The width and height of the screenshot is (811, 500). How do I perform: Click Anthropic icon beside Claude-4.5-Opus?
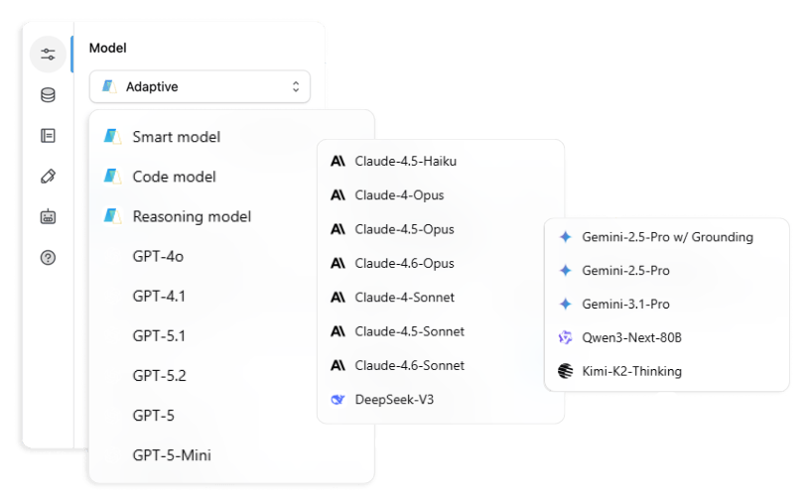[338, 229]
